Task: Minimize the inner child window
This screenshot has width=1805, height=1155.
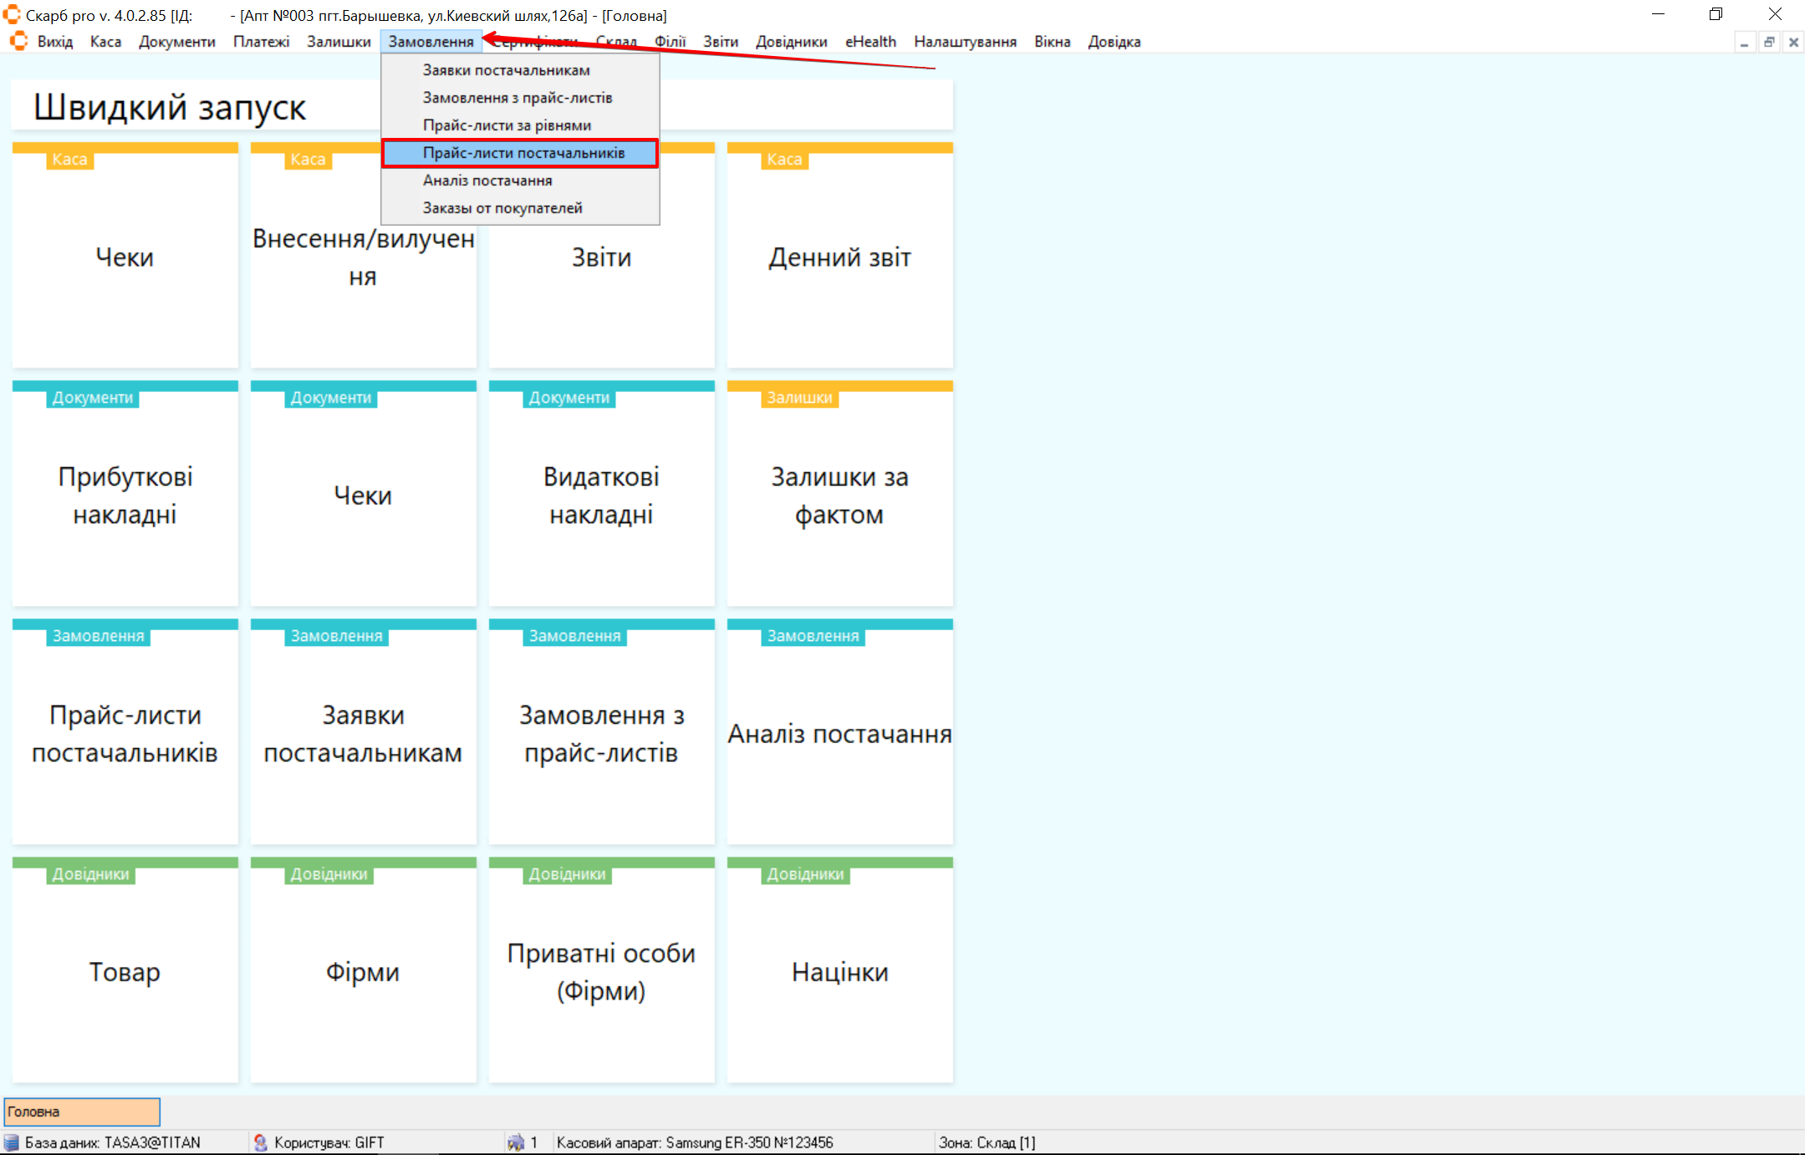Action: point(1744,42)
